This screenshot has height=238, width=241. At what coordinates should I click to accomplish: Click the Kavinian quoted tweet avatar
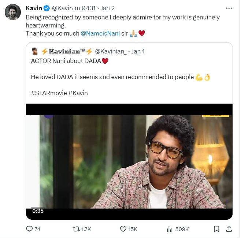point(35,51)
